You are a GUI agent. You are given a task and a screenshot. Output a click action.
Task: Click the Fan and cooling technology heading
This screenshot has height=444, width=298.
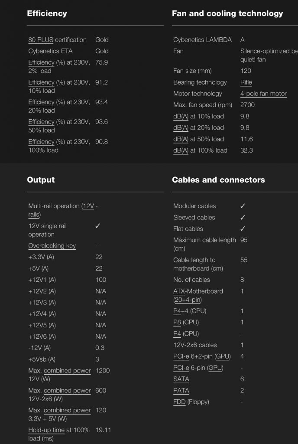tap(227, 13)
